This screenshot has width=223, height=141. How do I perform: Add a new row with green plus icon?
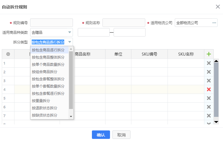209,54
